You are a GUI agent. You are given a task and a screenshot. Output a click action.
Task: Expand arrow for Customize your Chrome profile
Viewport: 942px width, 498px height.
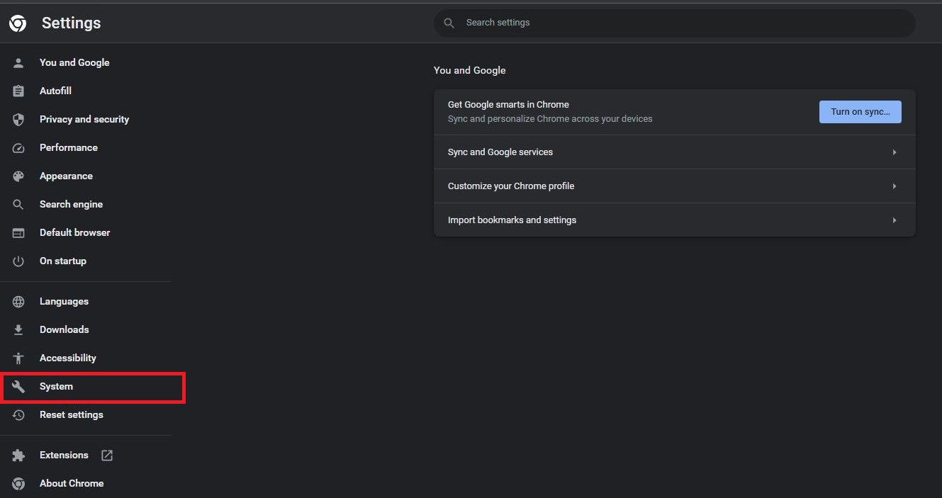pos(895,186)
